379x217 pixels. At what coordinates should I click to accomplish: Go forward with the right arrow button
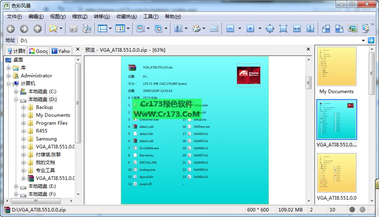click(x=24, y=29)
